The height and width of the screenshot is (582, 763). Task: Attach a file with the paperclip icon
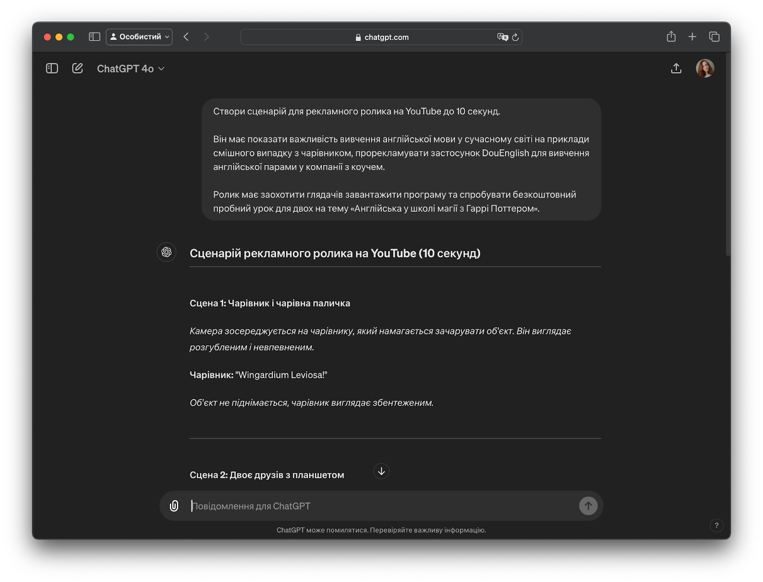[174, 506]
